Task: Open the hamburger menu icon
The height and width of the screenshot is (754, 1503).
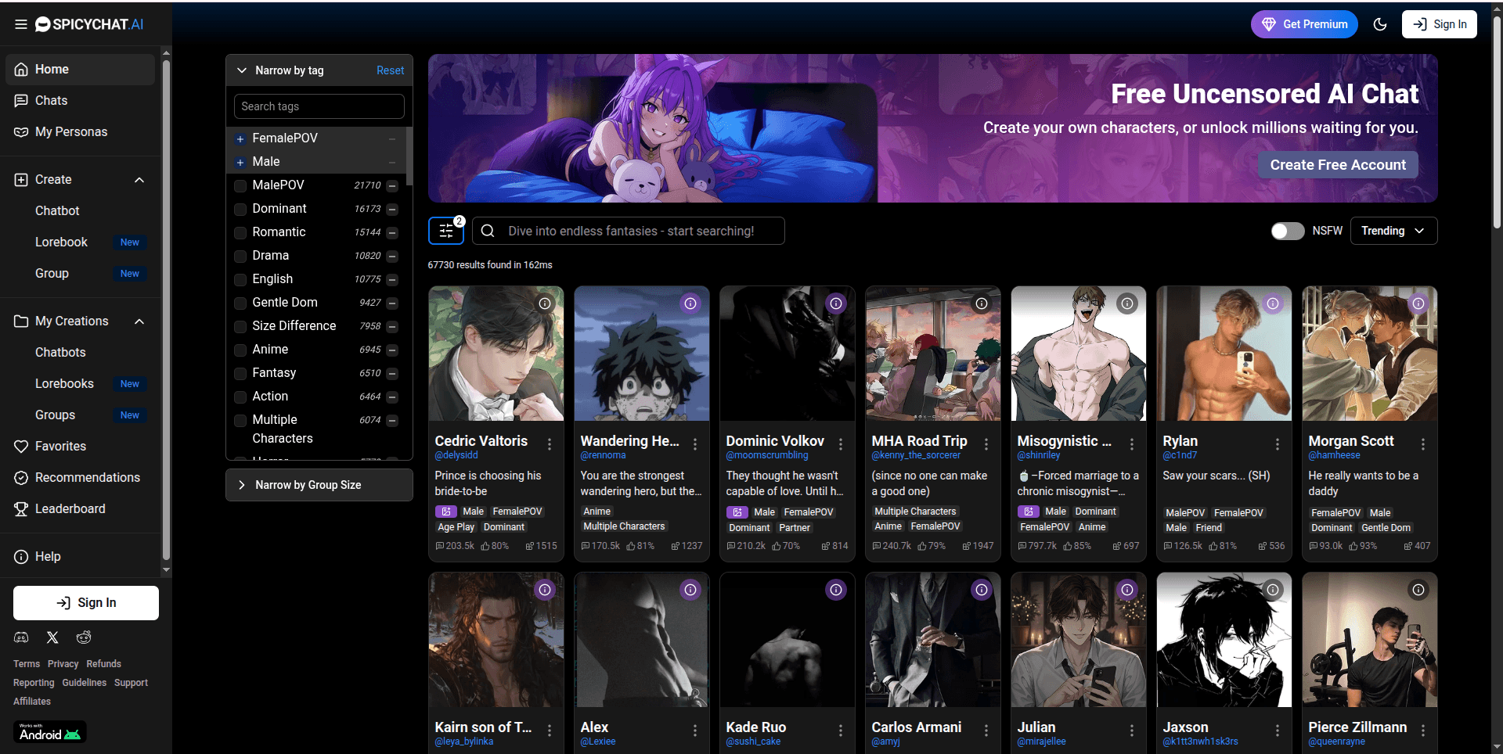Action: [x=21, y=24]
